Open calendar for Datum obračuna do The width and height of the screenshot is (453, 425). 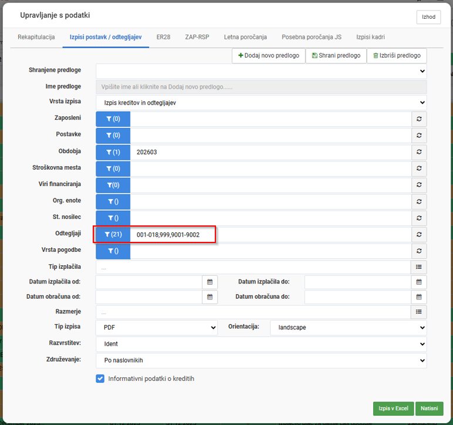419,296
